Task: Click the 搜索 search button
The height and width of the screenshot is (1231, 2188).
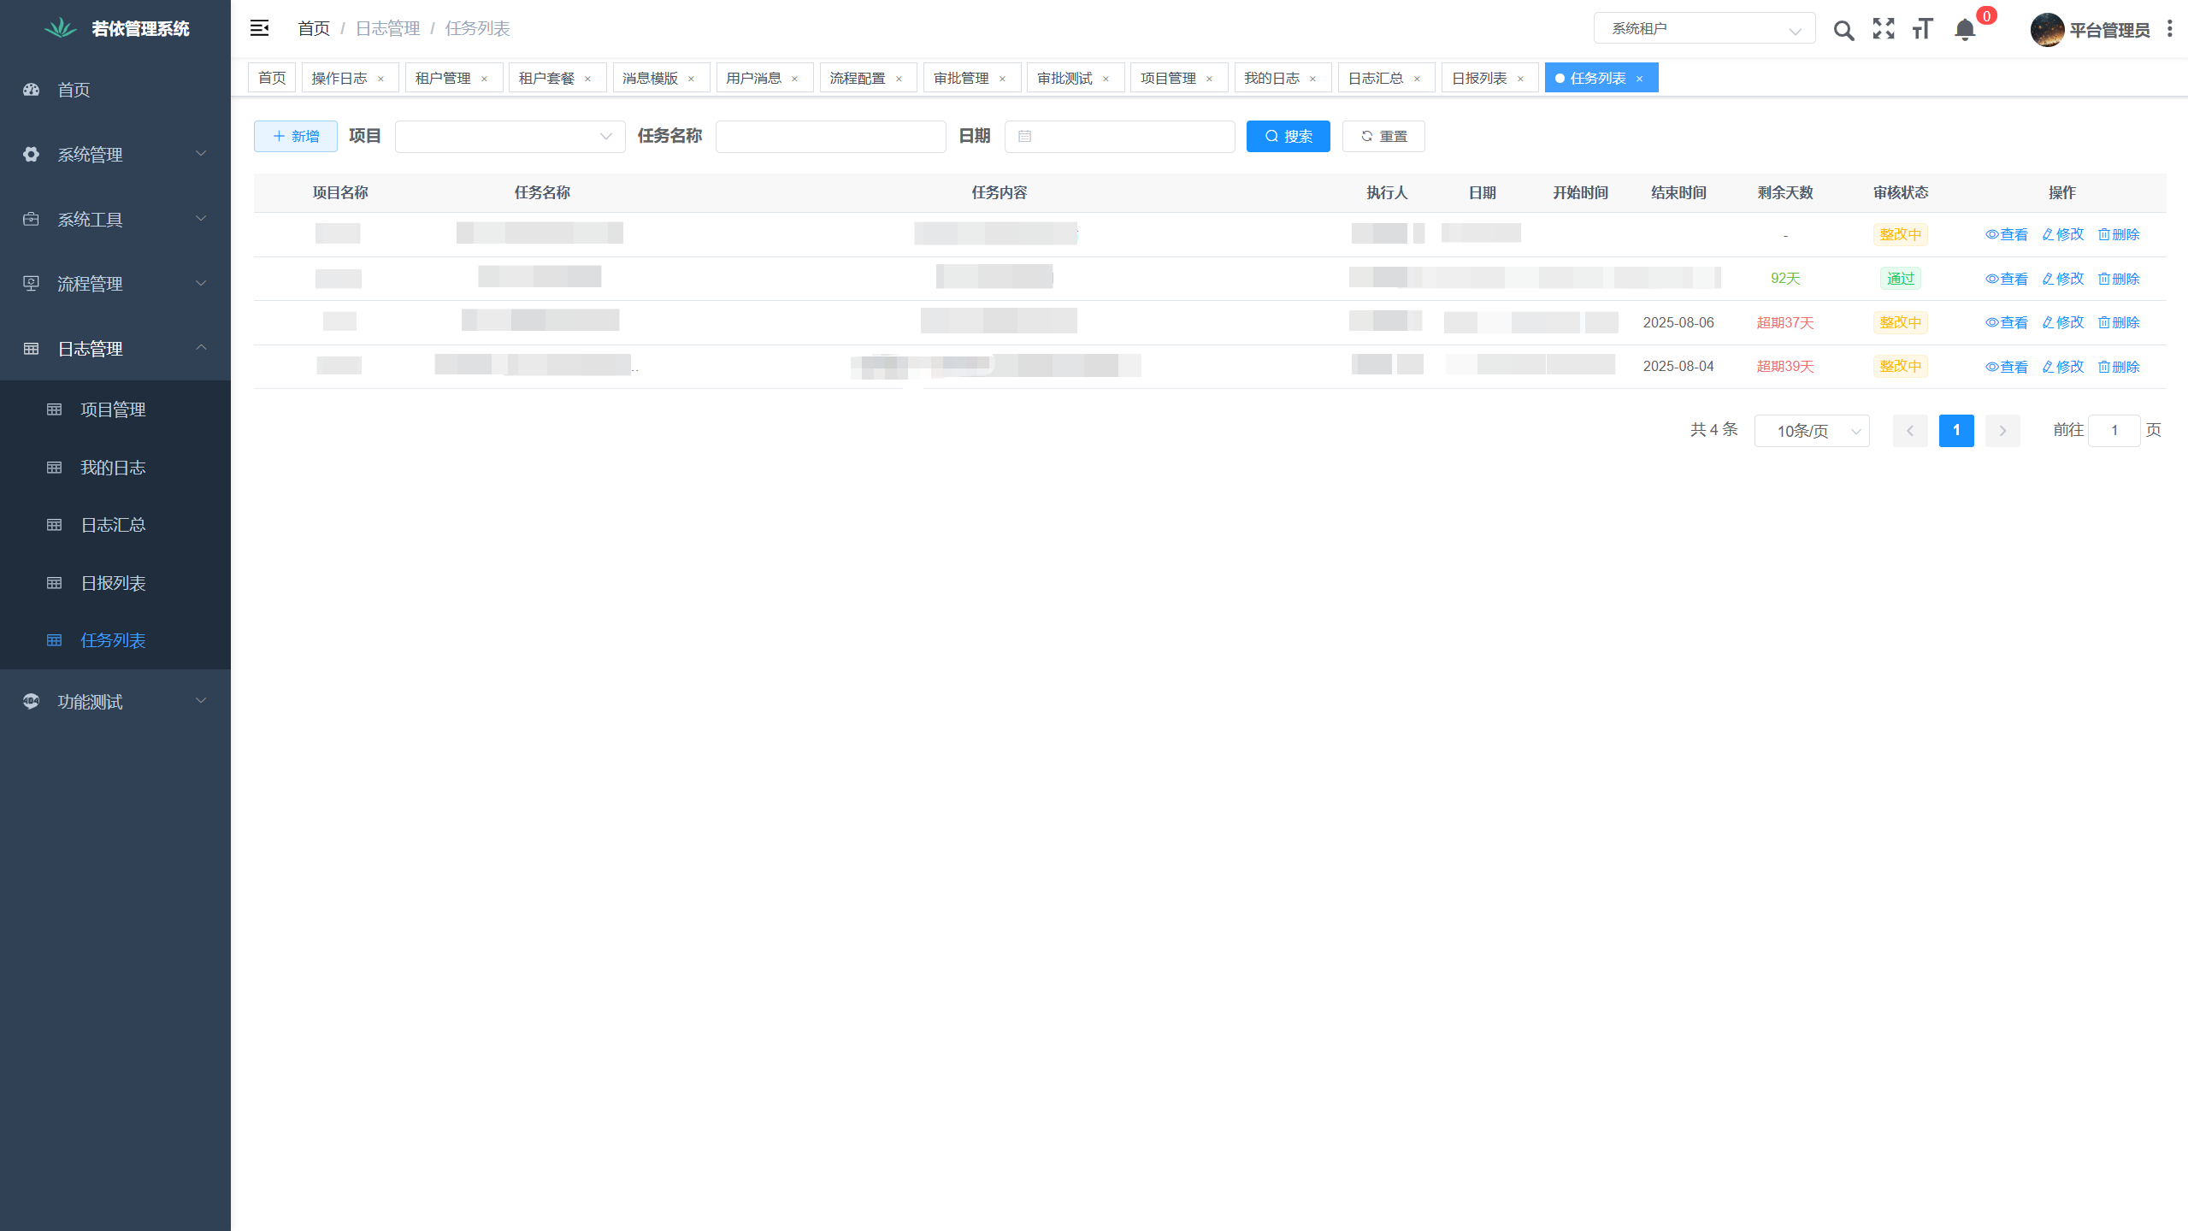Action: 1288,136
